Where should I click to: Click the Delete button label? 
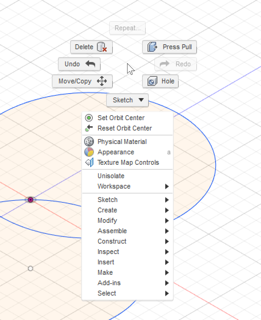(x=84, y=47)
